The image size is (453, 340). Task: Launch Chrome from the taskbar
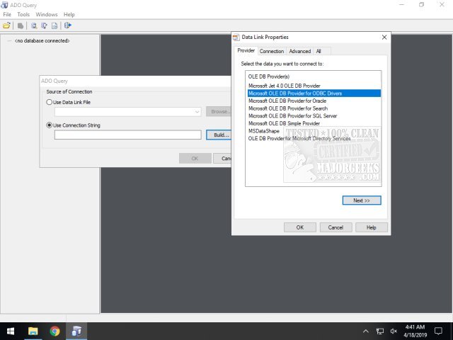[x=55, y=331]
